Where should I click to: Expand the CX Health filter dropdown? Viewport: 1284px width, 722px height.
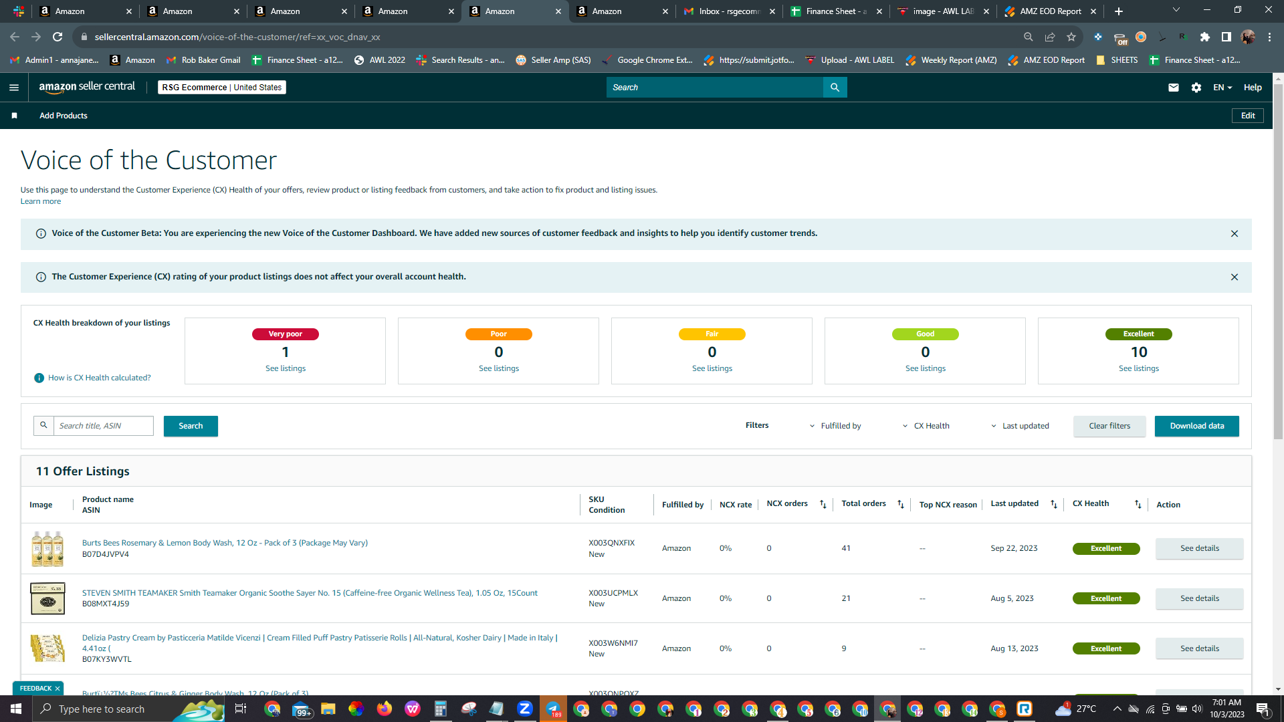click(x=926, y=426)
